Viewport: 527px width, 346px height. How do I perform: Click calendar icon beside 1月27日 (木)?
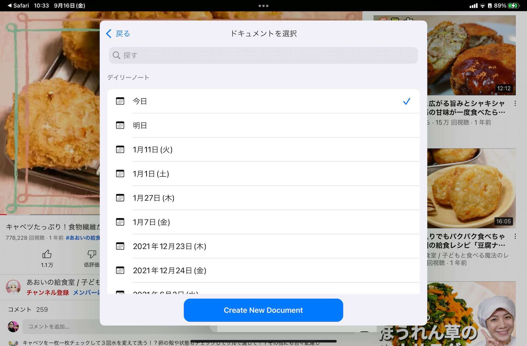click(x=120, y=198)
